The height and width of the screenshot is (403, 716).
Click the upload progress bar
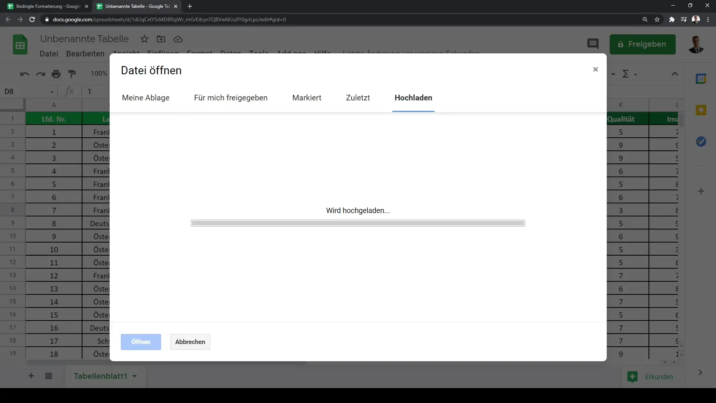click(x=358, y=223)
